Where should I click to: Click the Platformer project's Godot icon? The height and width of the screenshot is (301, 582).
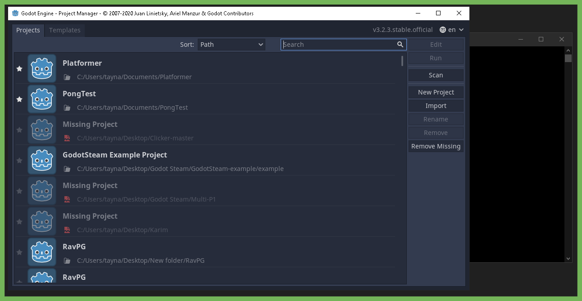[42, 68]
